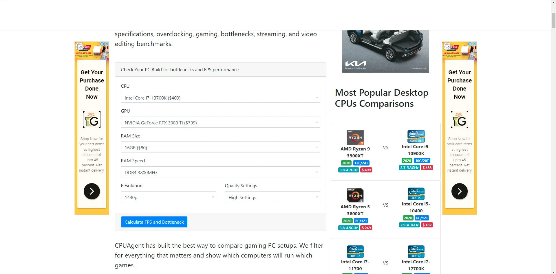Screen dimensions: 556x274
Task: Open Intel Core i5-10400 link
Action: [x=416, y=207]
